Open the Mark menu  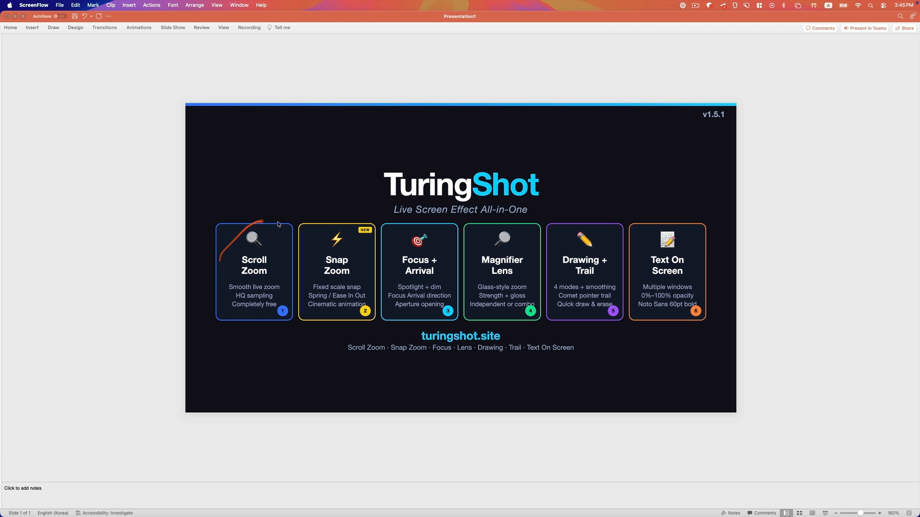[x=93, y=5]
